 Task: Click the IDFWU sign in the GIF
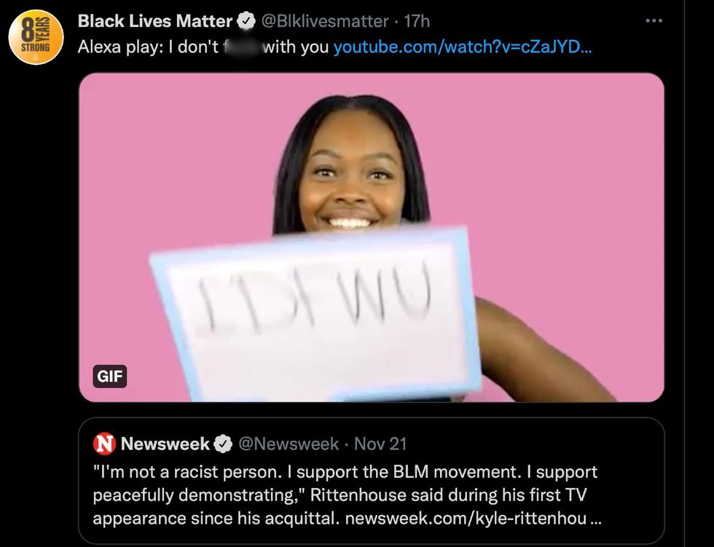coord(315,314)
